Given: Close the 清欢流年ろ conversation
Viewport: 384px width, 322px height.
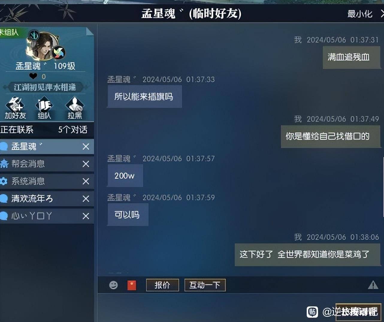Looking at the screenshot, I should click(86, 198).
